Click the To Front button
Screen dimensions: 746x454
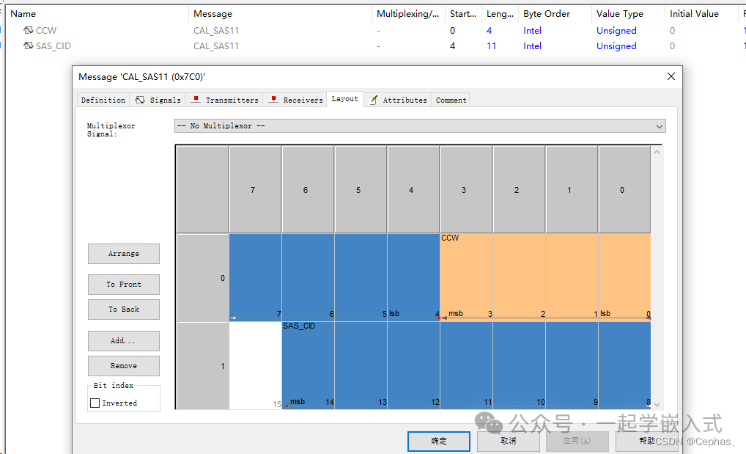pos(123,284)
